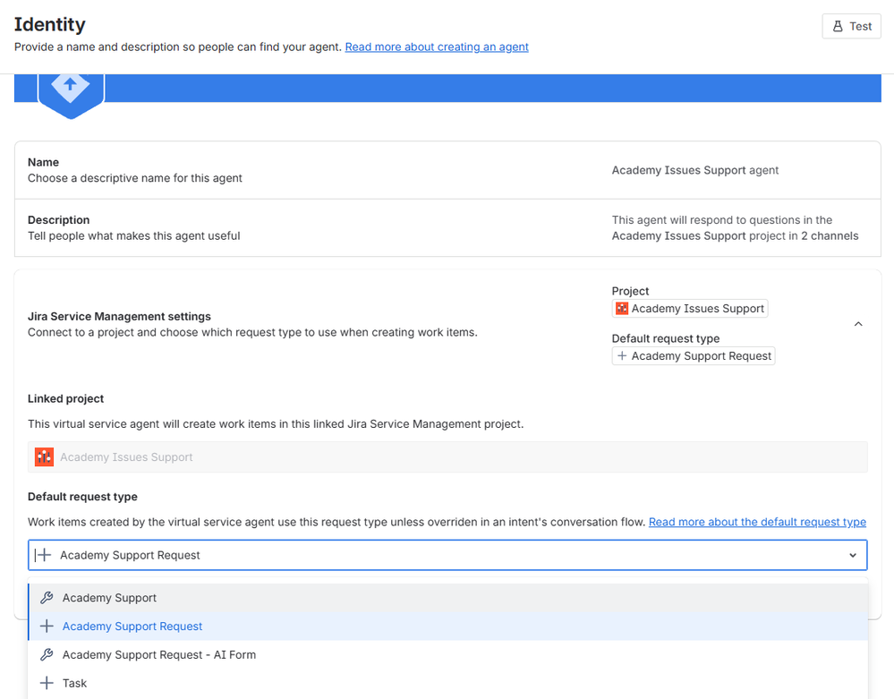Collapse the Jira Service Management settings section
Image resolution: width=894 pixels, height=699 pixels.
pos(858,323)
